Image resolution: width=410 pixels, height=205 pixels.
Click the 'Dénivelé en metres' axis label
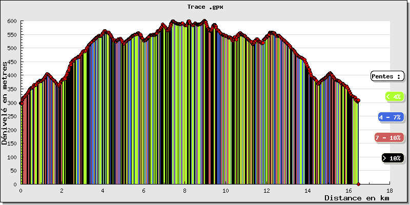(x=5, y=104)
